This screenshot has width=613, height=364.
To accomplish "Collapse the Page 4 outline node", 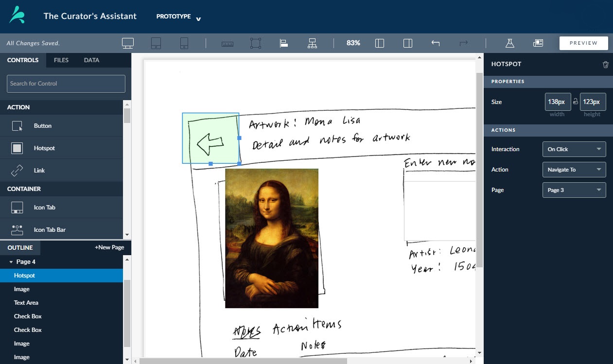I will click(x=11, y=262).
